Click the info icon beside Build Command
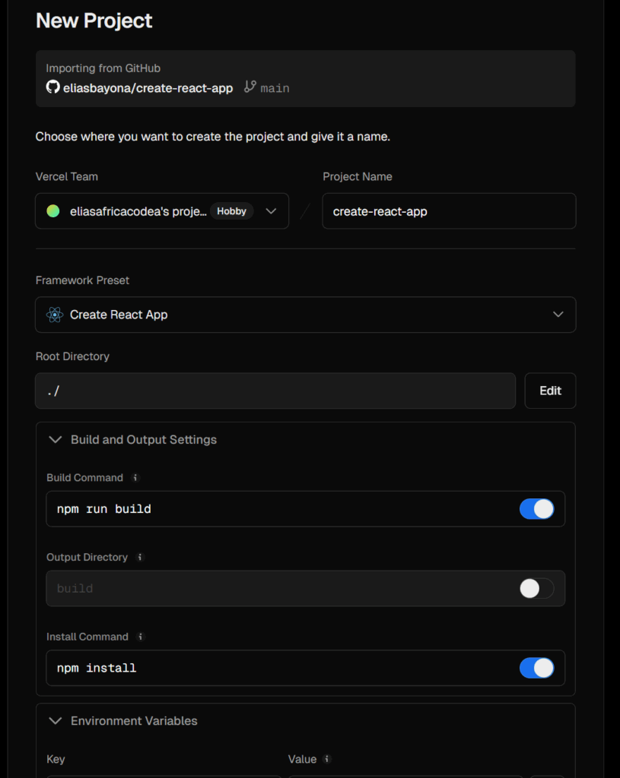The width and height of the screenshot is (620, 778). [x=135, y=477]
